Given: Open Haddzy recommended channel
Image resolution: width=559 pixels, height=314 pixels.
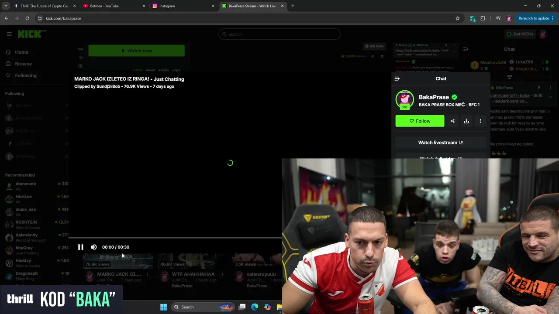Looking at the screenshot, I should tap(36, 263).
